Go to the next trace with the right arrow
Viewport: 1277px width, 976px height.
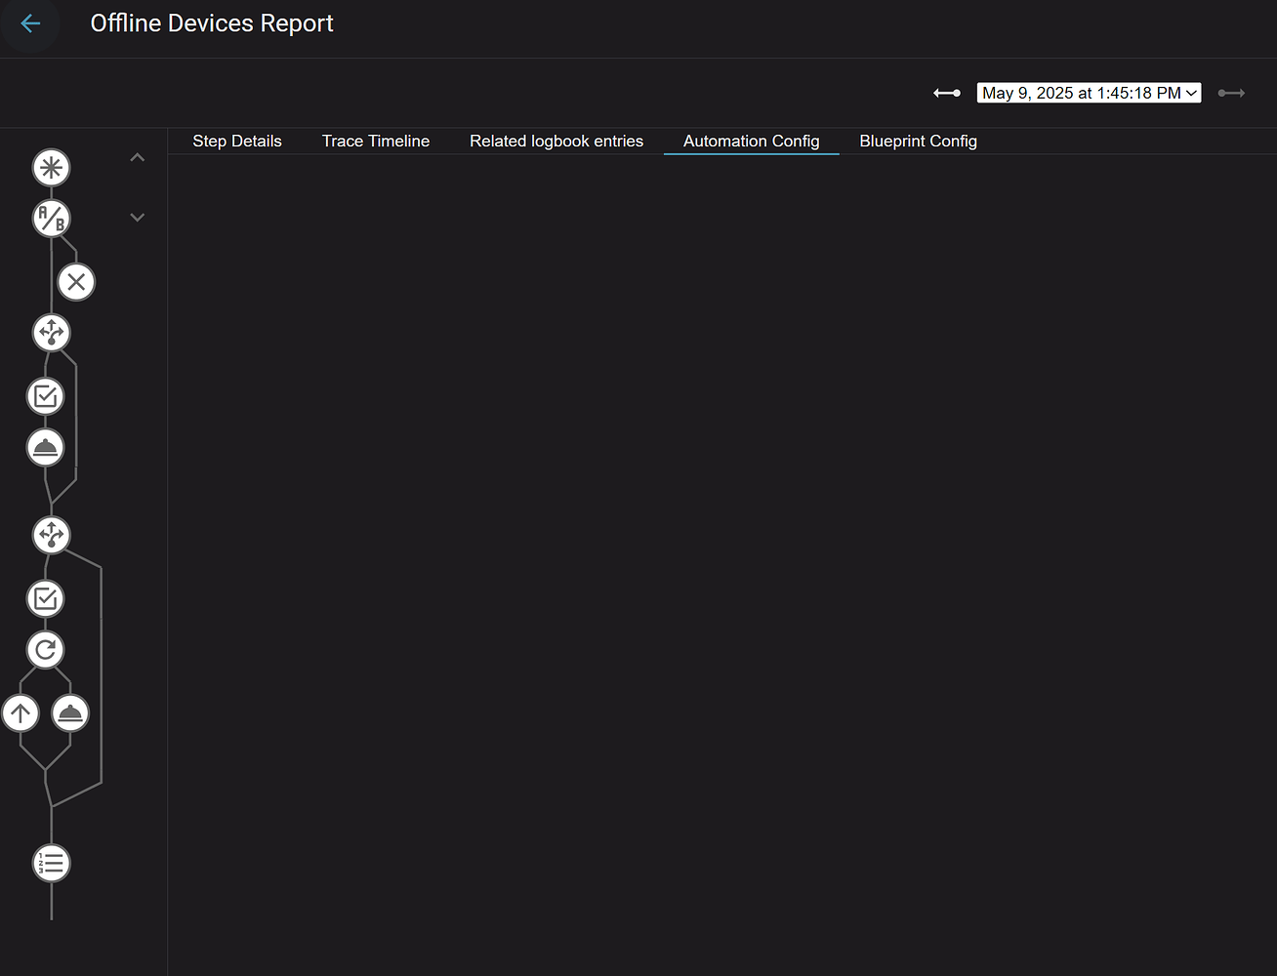pos(1231,93)
